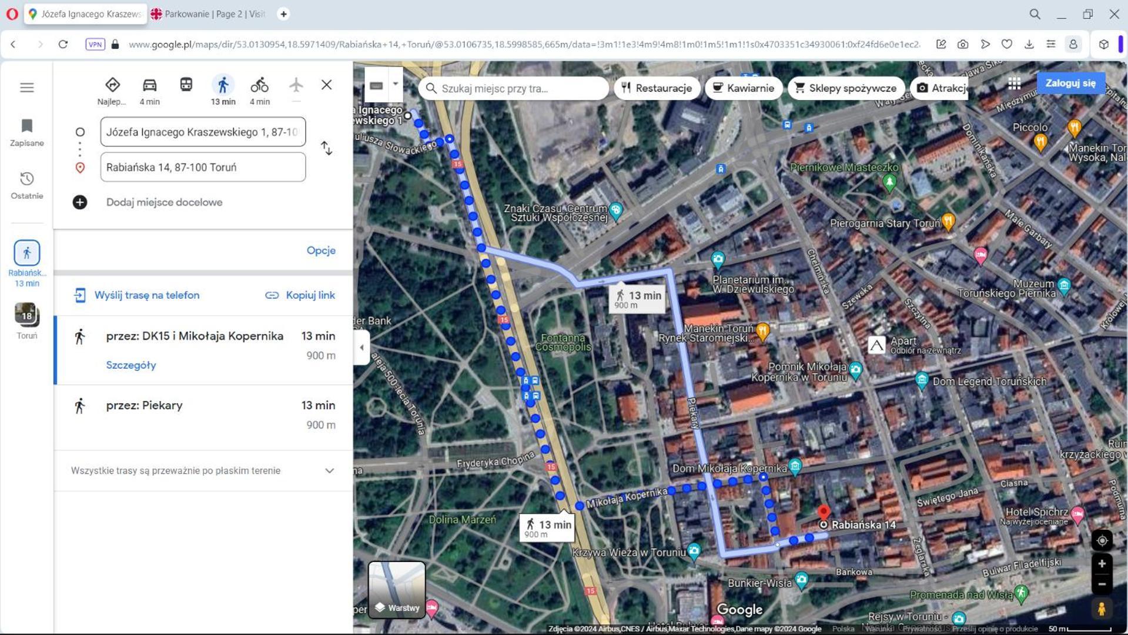Screen dimensions: 1128x635
Task: Switch to cycling mode, 4 min
Action: pos(259,91)
